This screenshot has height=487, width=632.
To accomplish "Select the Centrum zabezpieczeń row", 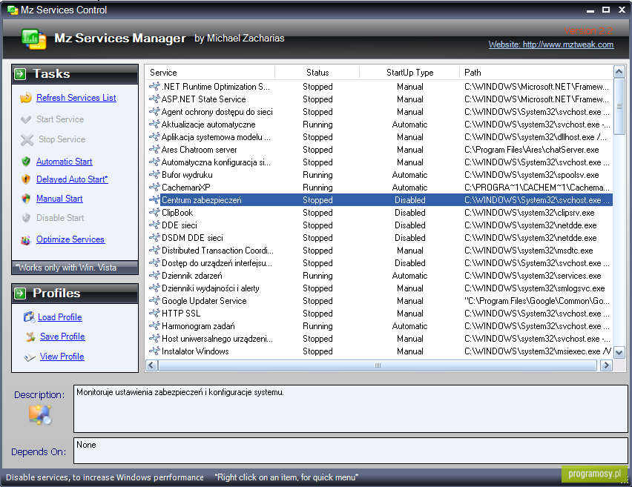I will [379, 200].
